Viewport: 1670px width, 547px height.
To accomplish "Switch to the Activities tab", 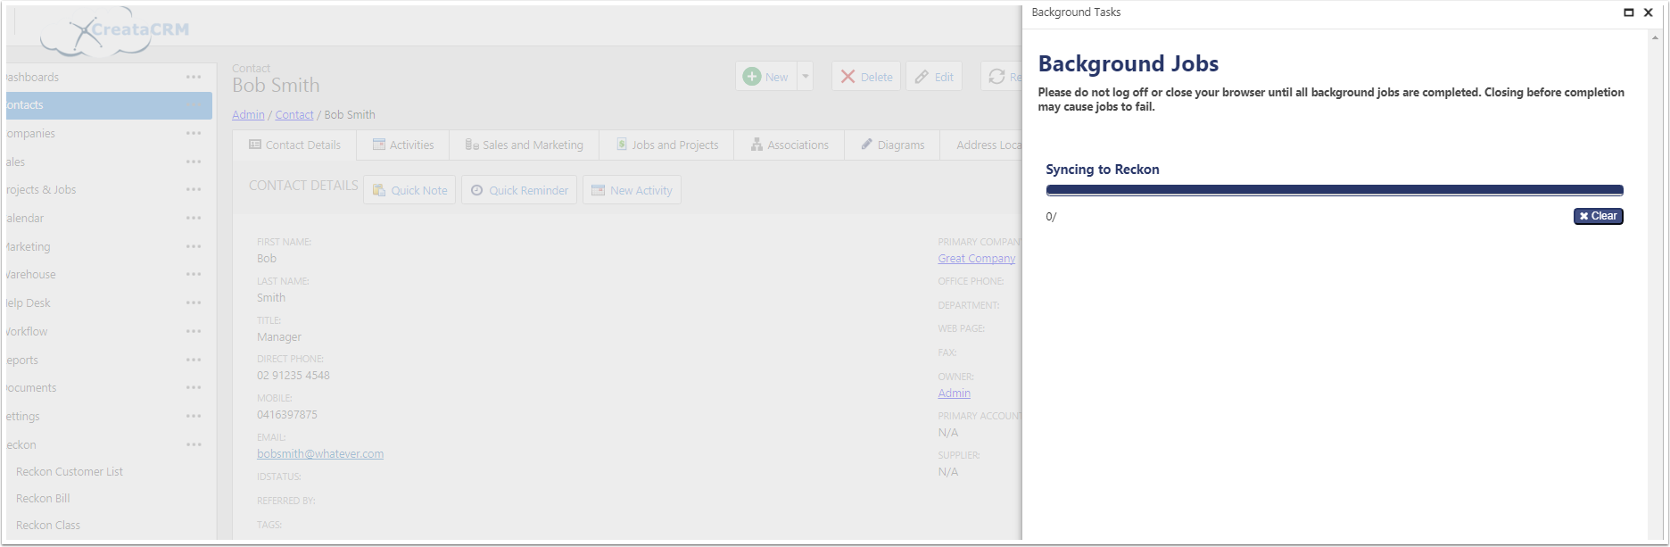I will click(403, 145).
